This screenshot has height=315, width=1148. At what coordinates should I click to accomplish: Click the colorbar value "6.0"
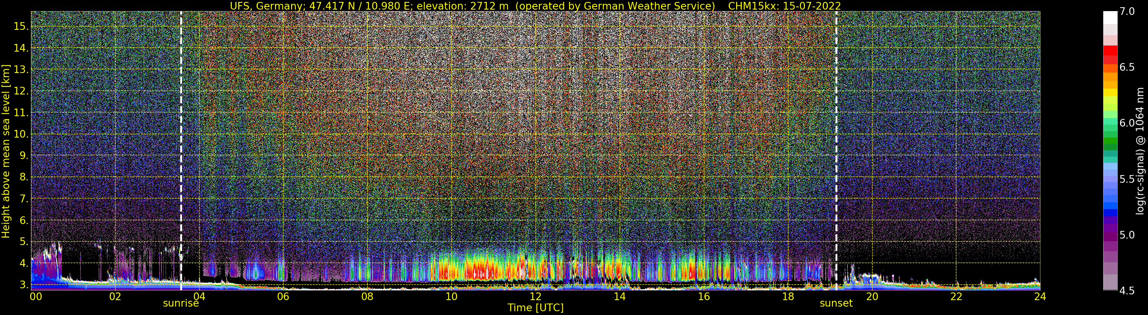pos(1127,123)
